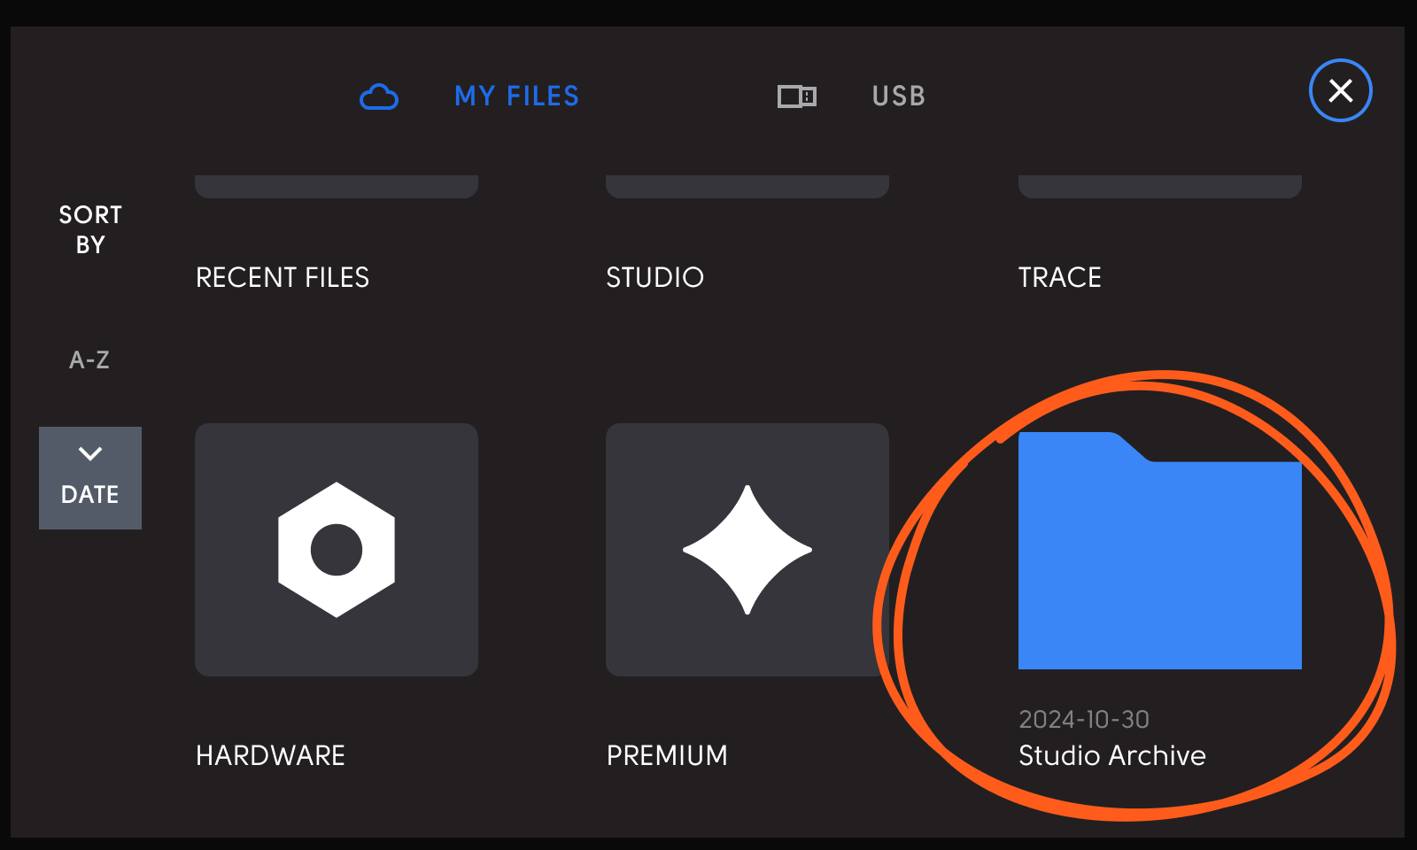Sort files by DATE
The width and height of the screenshot is (1417, 850).
[90, 478]
